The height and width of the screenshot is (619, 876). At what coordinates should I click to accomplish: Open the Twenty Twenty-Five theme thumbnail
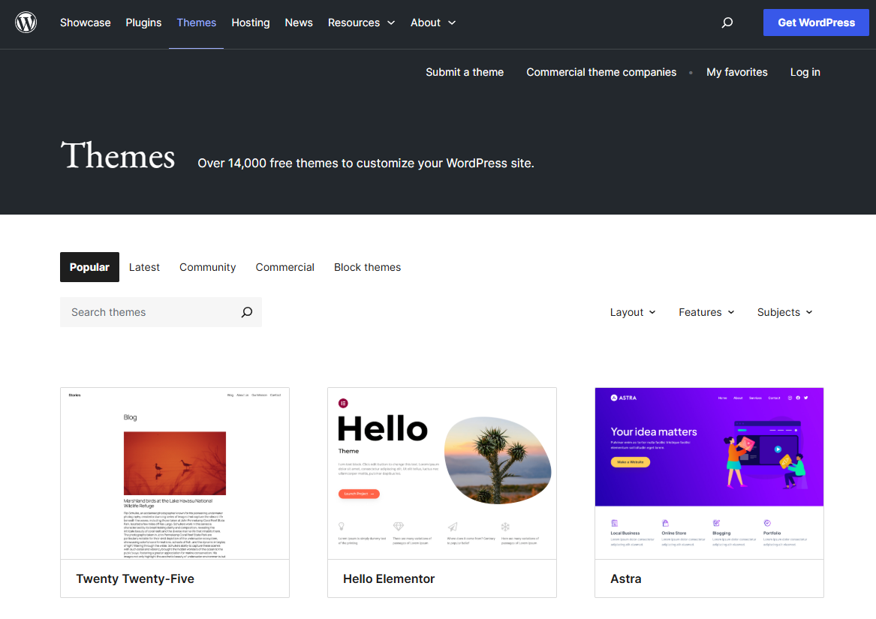pyautogui.click(x=175, y=473)
